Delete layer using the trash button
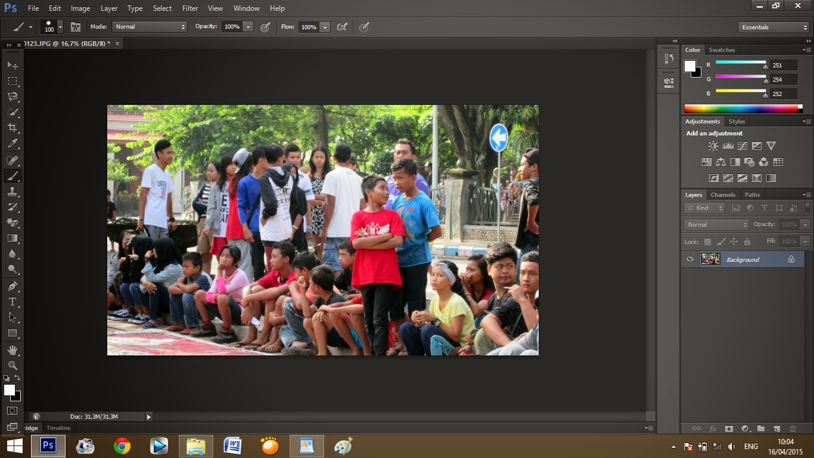Image resolution: width=814 pixels, height=458 pixels. (793, 428)
